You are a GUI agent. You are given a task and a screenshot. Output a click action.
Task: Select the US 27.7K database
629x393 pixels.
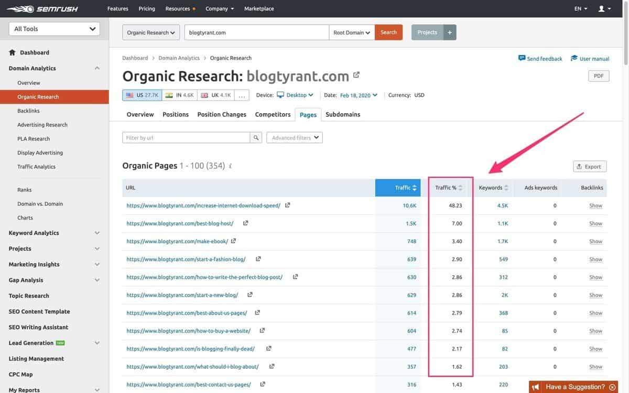tap(142, 95)
